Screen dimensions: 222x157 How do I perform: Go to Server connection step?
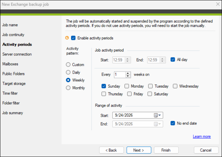(17, 54)
